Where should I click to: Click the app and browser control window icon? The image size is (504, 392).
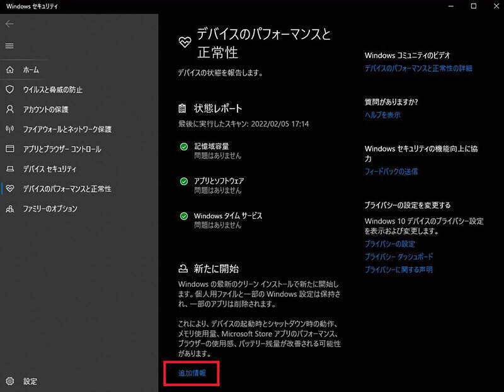[x=10, y=149]
